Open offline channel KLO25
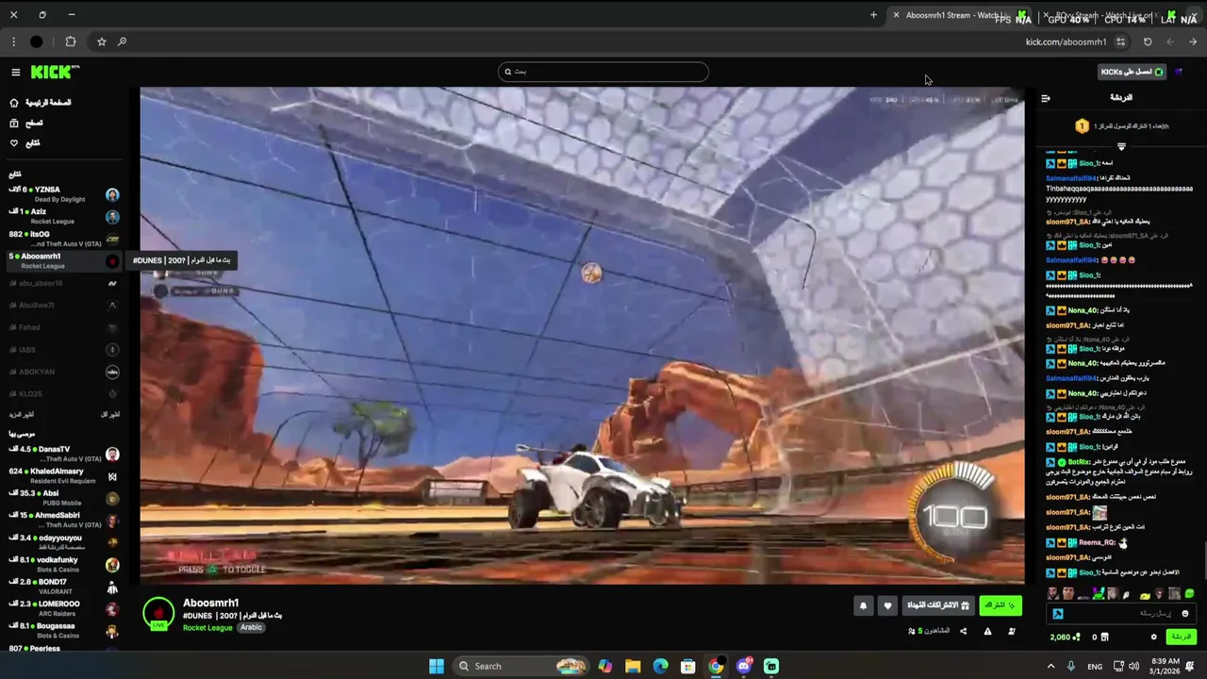This screenshot has width=1207, height=679. 64,393
